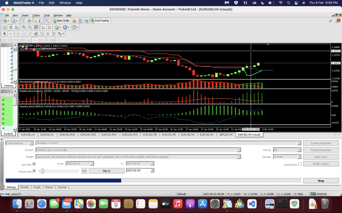Click the Common tab in Navigator panel
This screenshot has width=342, height=213.
9,86
